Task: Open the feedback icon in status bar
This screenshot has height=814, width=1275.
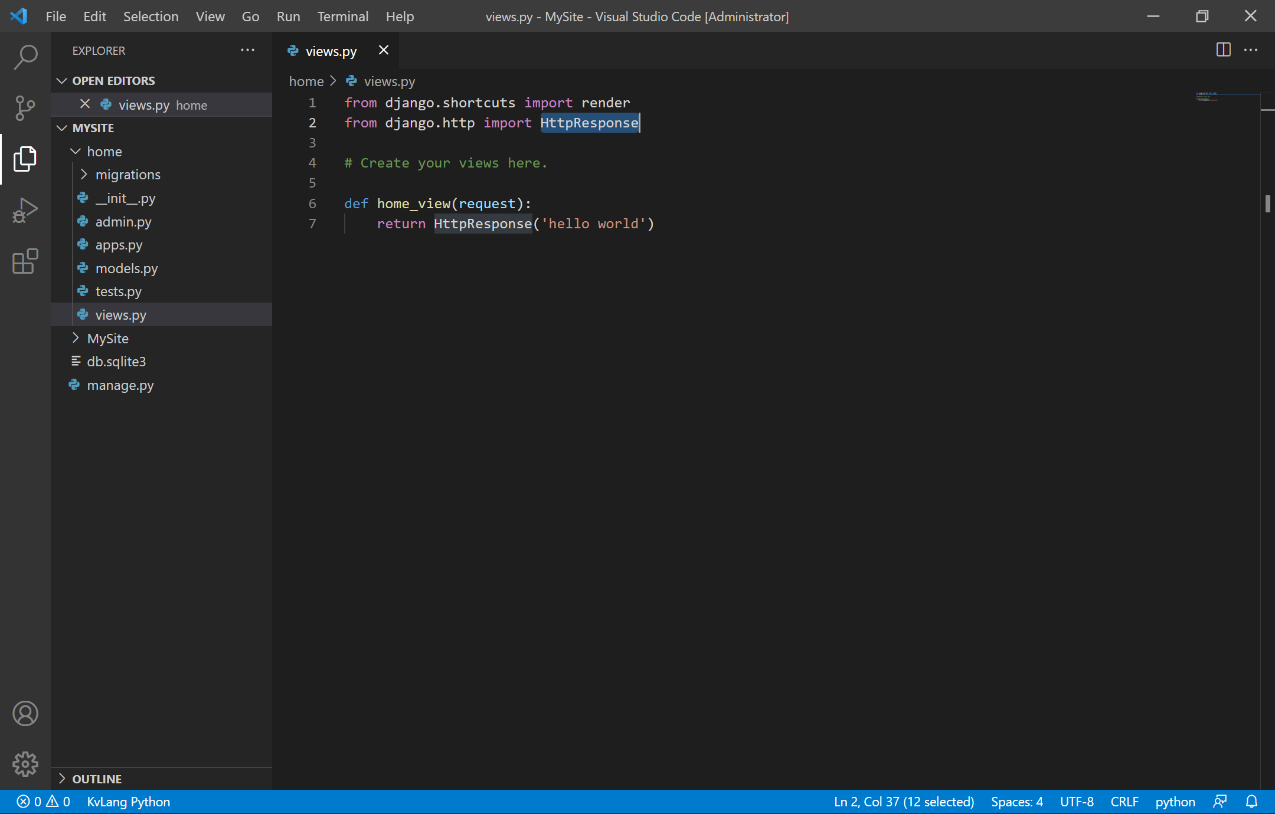Action: click(1220, 802)
